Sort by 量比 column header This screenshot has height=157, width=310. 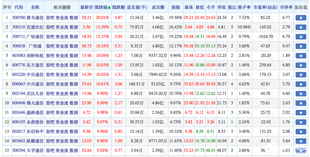pyautogui.click(x=232, y=8)
